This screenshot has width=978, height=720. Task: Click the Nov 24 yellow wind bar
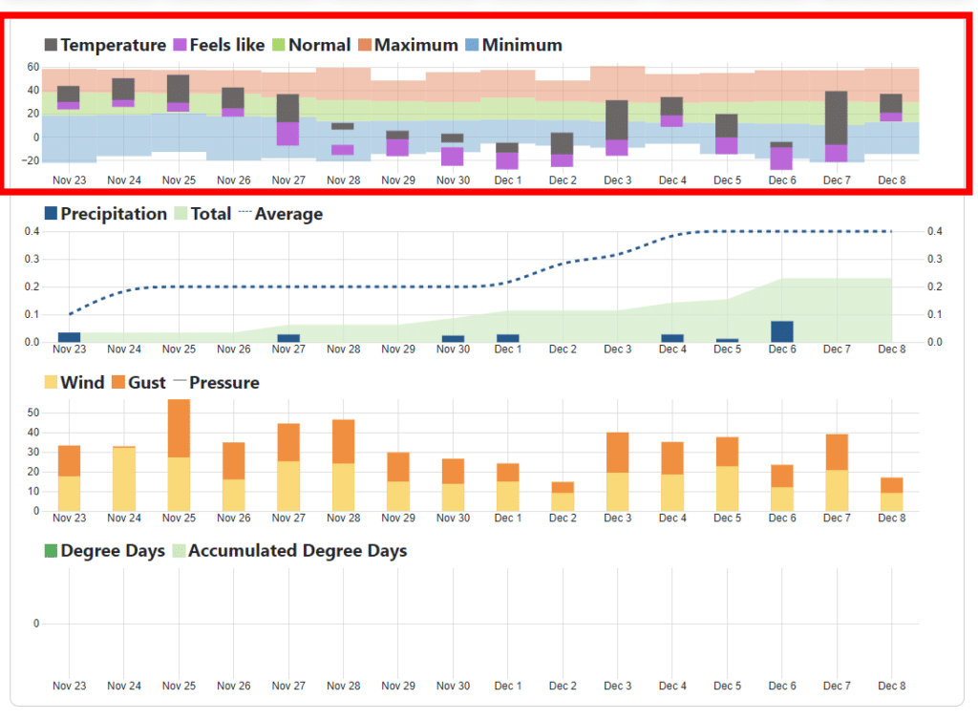click(x=124, y=479)
